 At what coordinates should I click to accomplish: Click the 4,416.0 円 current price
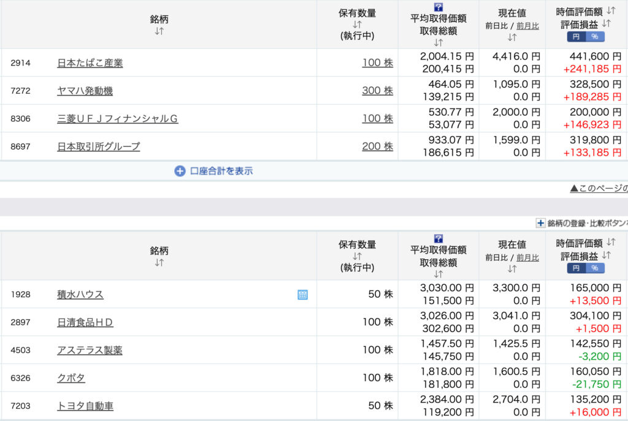point(516,56)
